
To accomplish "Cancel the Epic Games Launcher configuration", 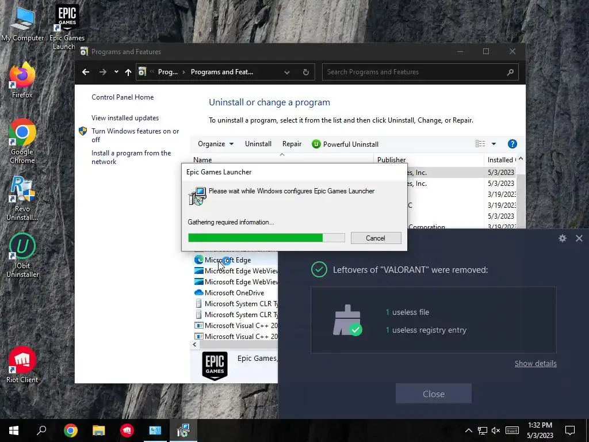I will pyautogui.click(x=376, y=238).
